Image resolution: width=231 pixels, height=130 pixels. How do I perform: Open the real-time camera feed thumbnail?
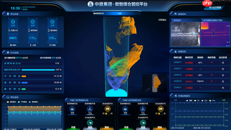click(185, 34)
